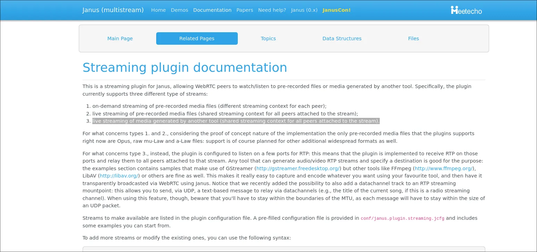This screenshot has height=252, width=537.
Task: Open the Files tab
Action: pos(413,38)
